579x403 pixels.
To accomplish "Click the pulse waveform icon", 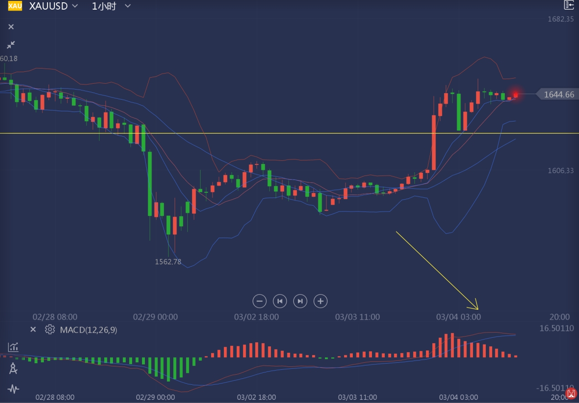I will point(13,389).
